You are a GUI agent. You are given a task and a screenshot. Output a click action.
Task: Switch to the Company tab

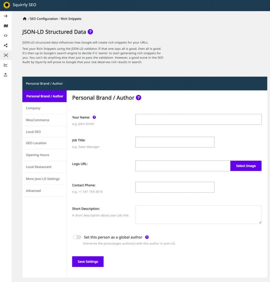(44, 108)
